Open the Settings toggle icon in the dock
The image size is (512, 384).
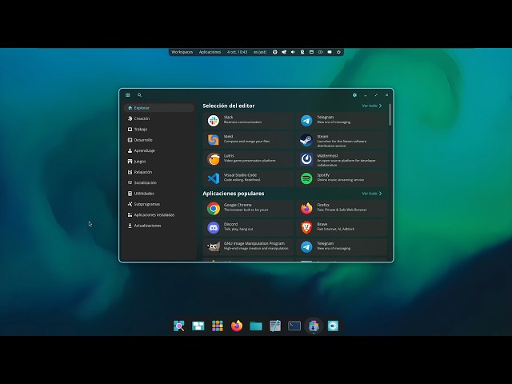(333, 326)
